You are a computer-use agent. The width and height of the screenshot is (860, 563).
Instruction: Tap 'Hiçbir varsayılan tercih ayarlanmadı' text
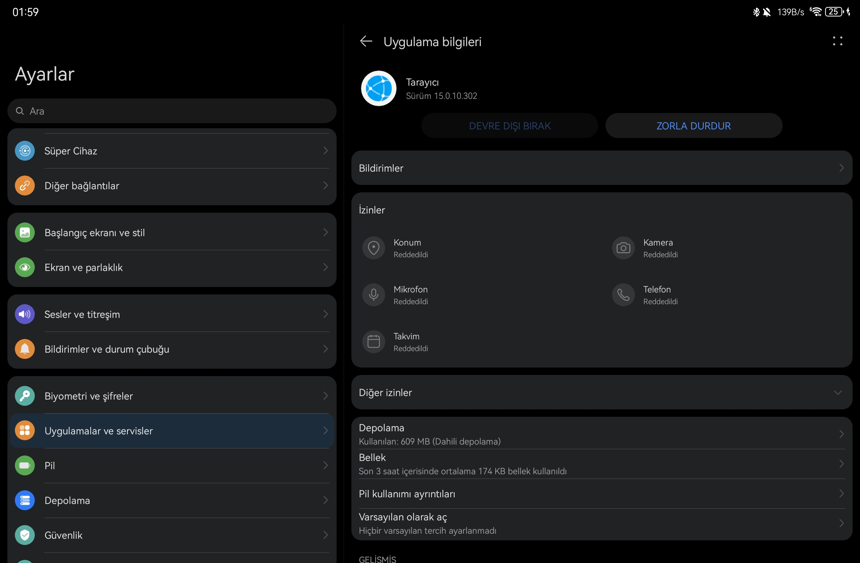pos(428,531)
